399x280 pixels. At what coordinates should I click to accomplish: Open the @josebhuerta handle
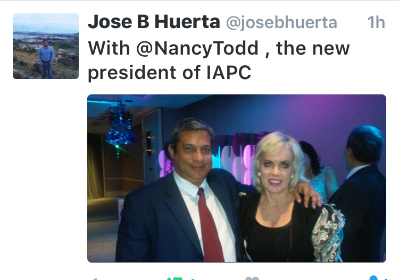281,22
